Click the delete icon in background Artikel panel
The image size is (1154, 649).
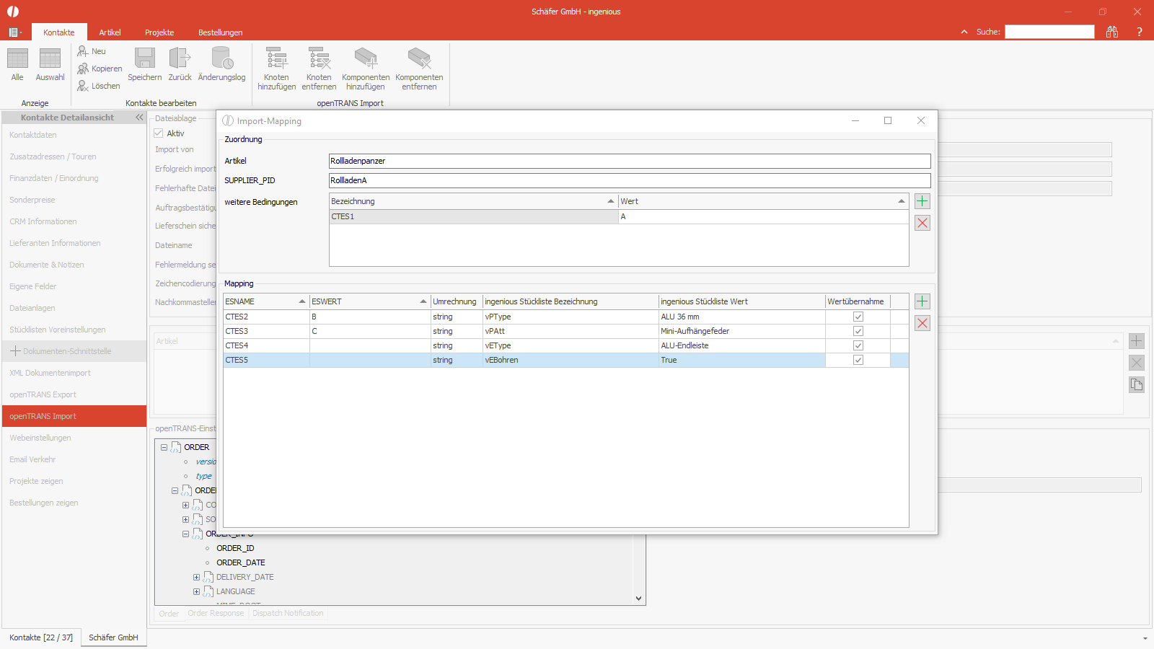click(1137, 363)
